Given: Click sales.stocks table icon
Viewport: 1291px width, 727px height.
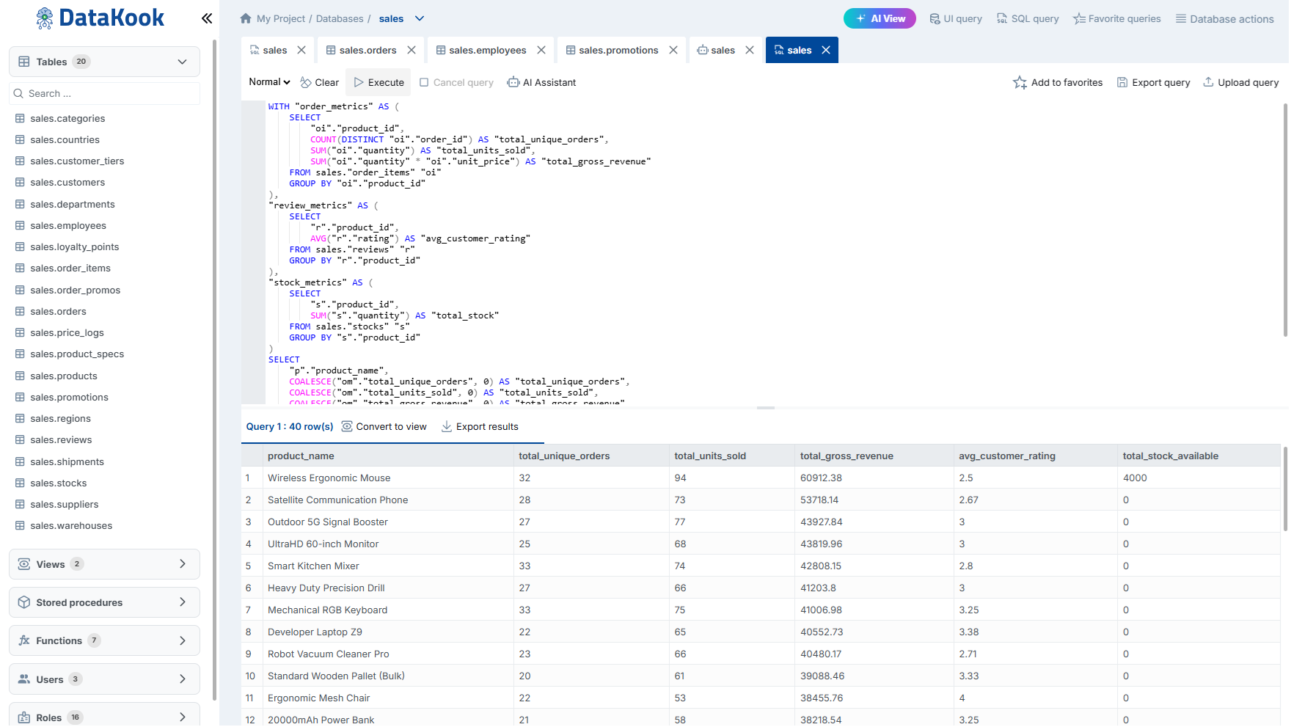Looking at the screenshot, I should (x=20, y=483).
